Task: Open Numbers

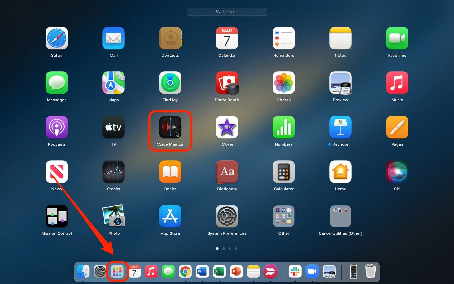Action: (284, 127)
